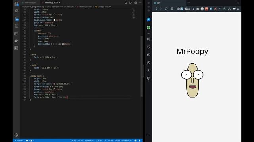Viewport: 254px width, 142px height.
Task: Show hidden extensions via the double chevron
Action: [219, 9]
